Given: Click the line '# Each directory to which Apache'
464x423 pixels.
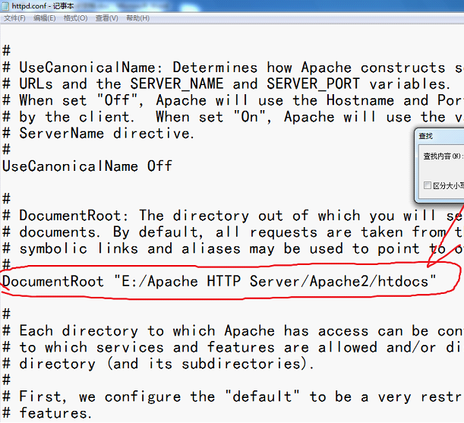Looking at the screenshot, I should 233,330.
